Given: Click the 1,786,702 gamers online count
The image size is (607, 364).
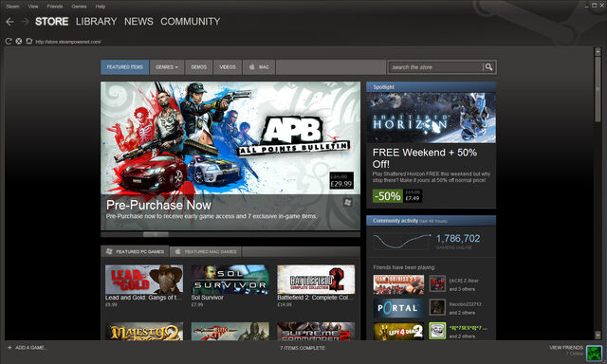Looking at the screenshot, I should tap(458, 238).
